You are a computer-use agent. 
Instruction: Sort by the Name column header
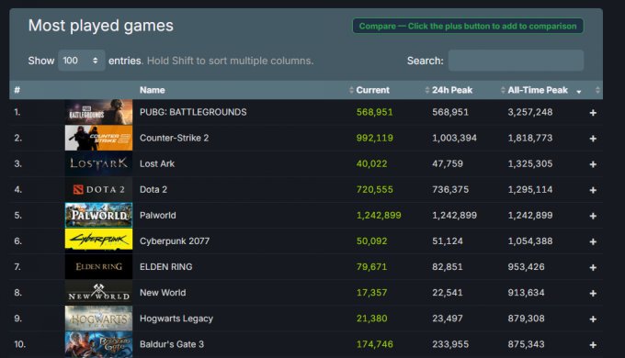(x=153, y=90)
